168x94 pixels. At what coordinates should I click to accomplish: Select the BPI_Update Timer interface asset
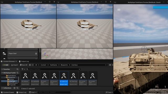(x=93, y=78)
